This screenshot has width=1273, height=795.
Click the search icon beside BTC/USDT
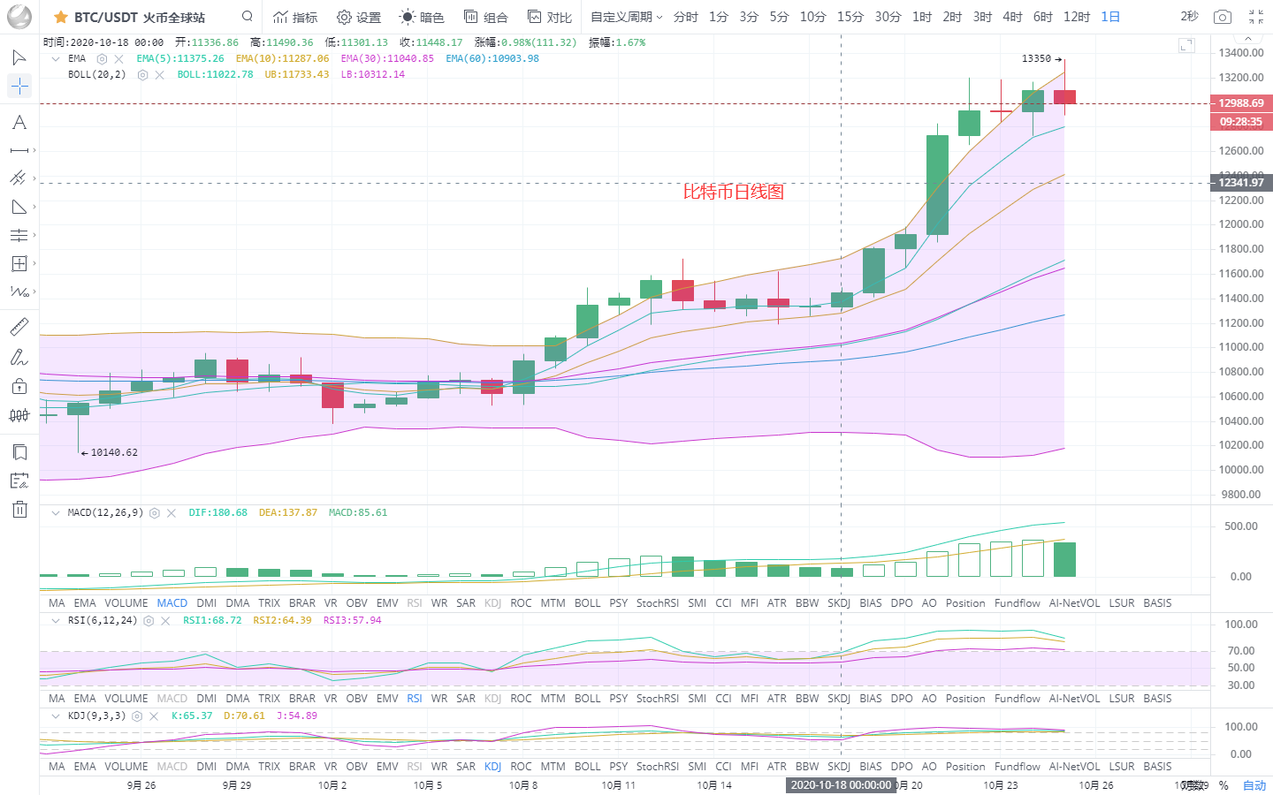[x=248, y=16]
